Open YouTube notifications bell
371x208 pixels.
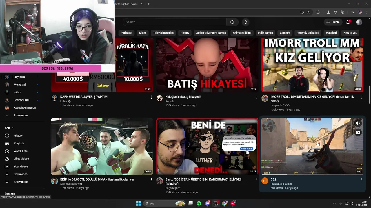tap(348, 22)
